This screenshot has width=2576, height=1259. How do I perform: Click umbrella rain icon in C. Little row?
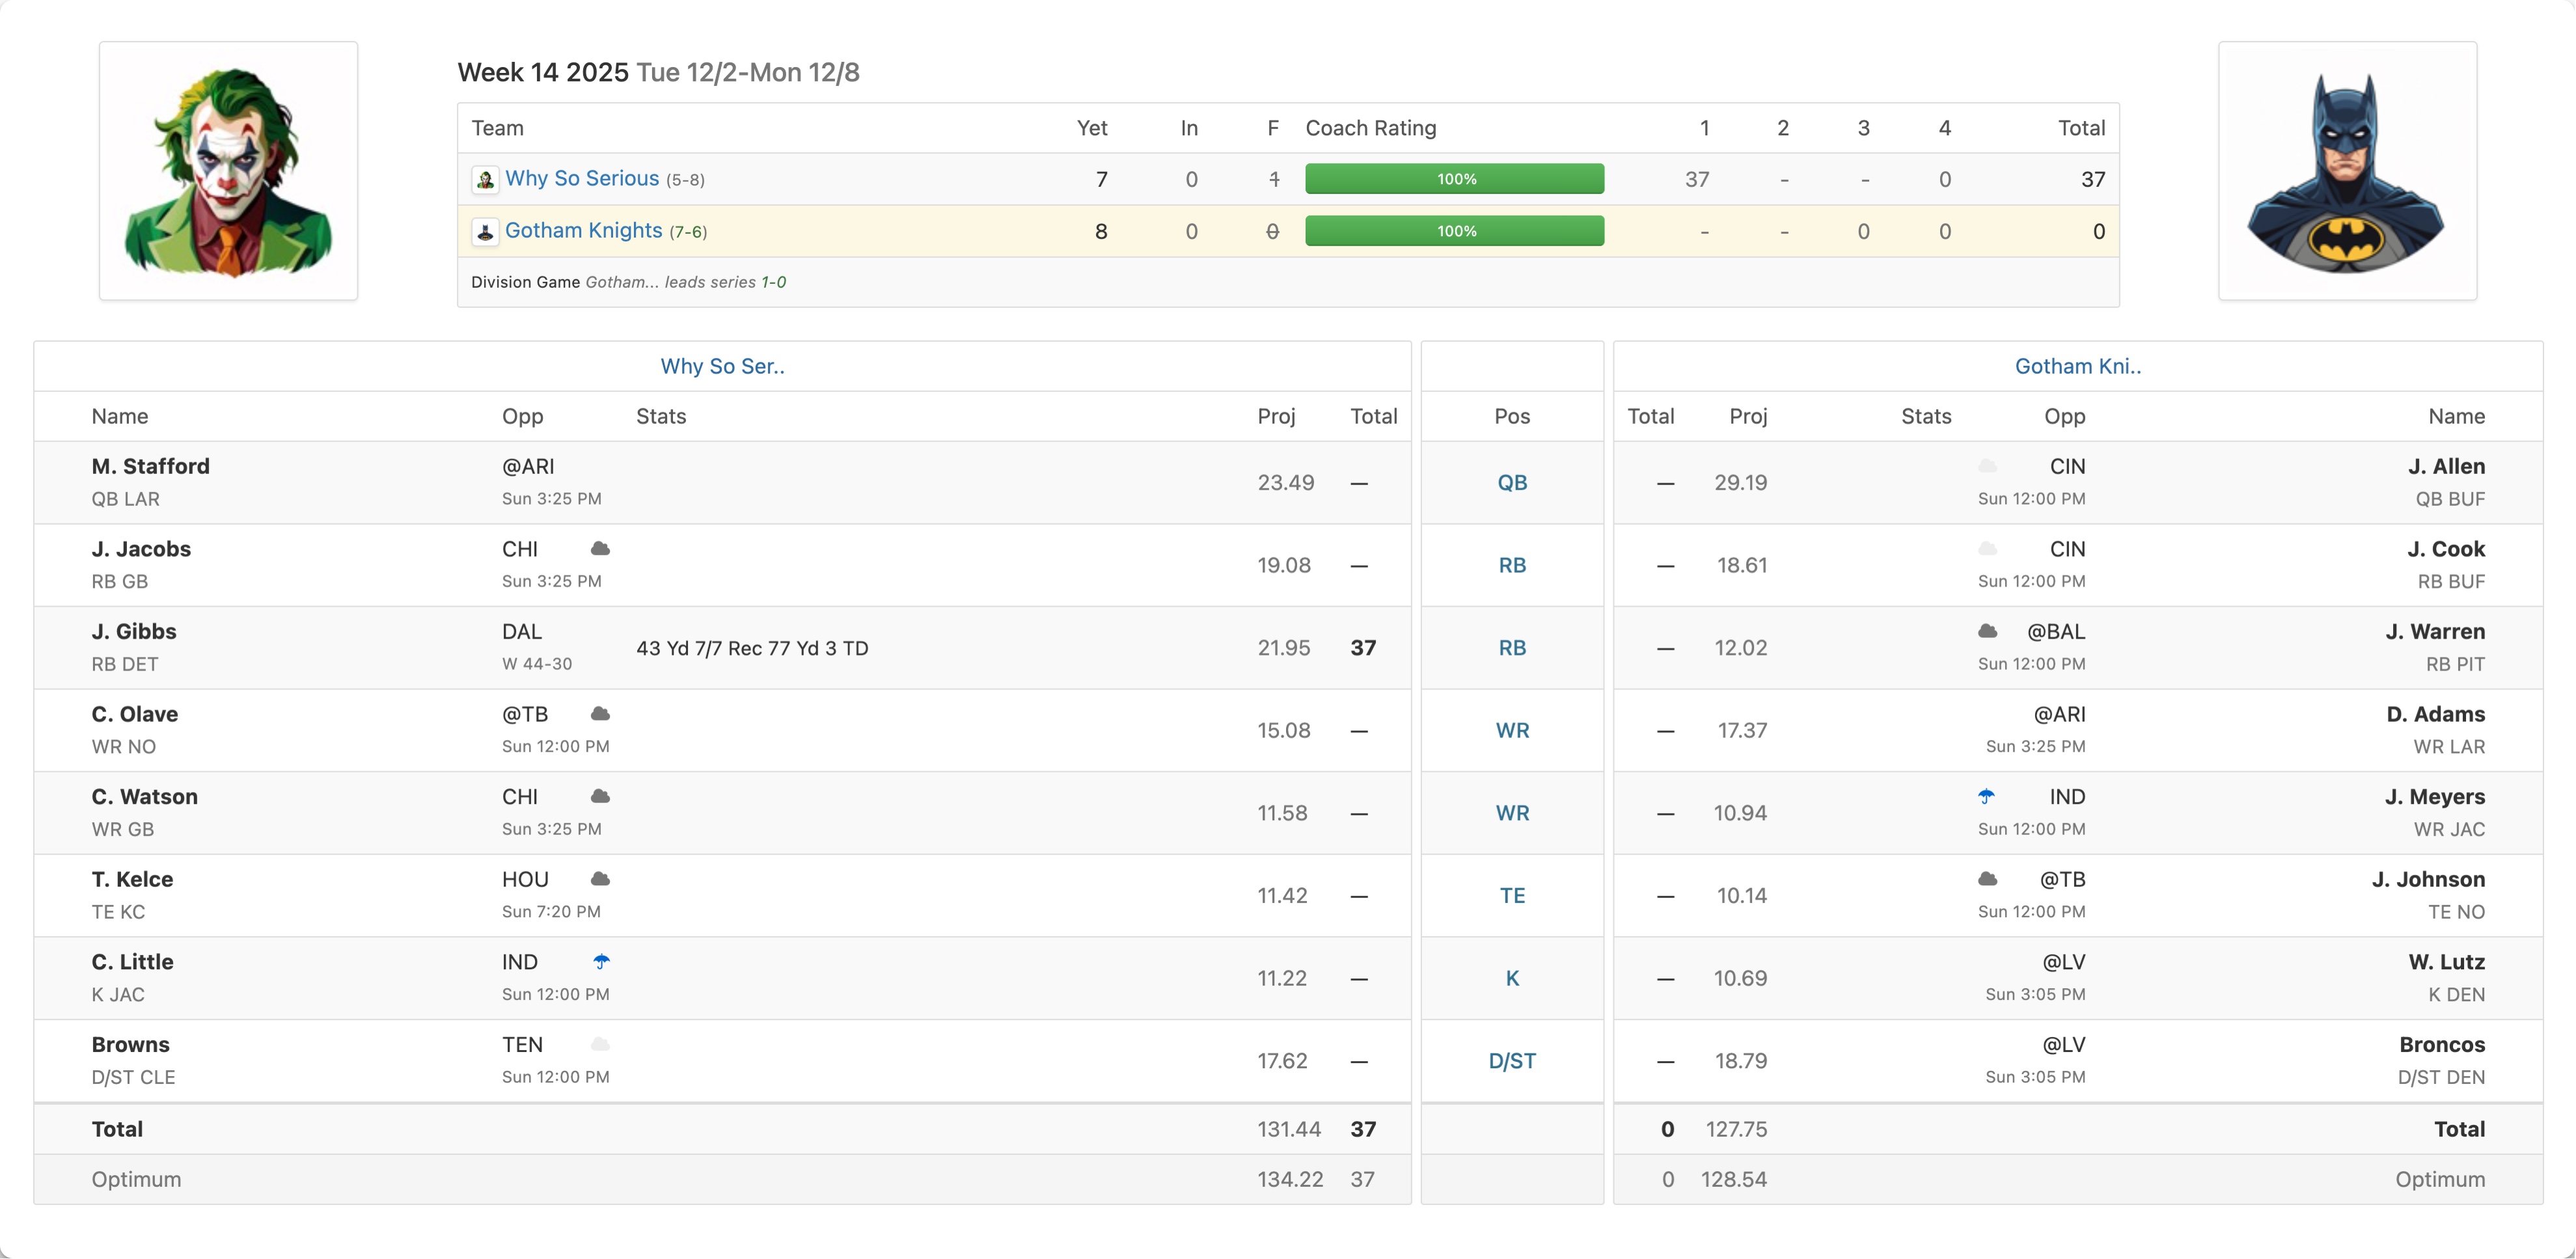[601, 962]
